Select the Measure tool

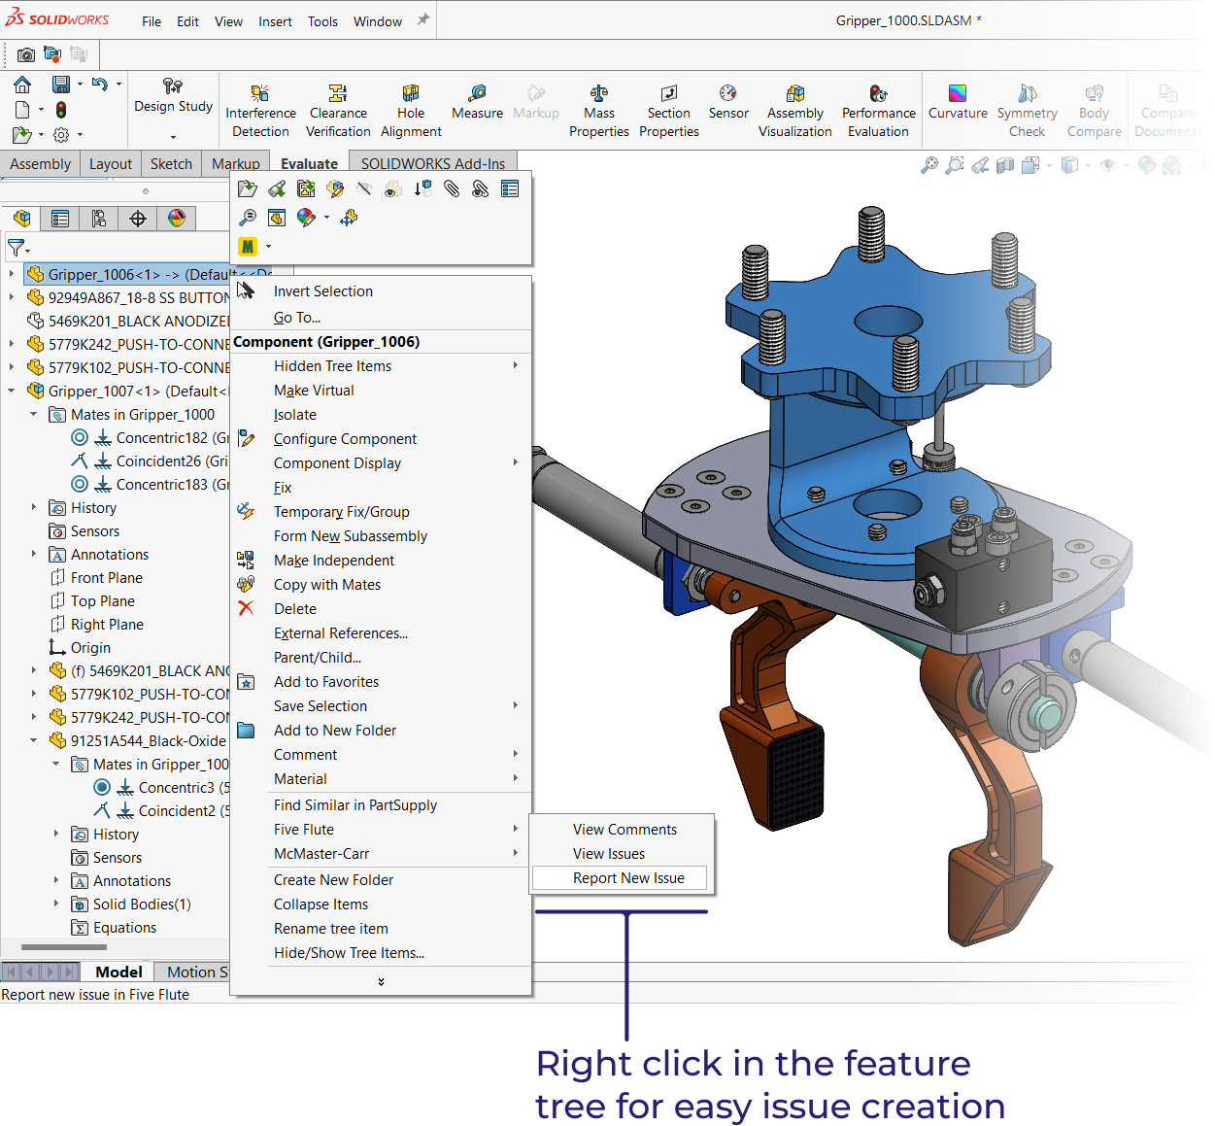point(477,102)
